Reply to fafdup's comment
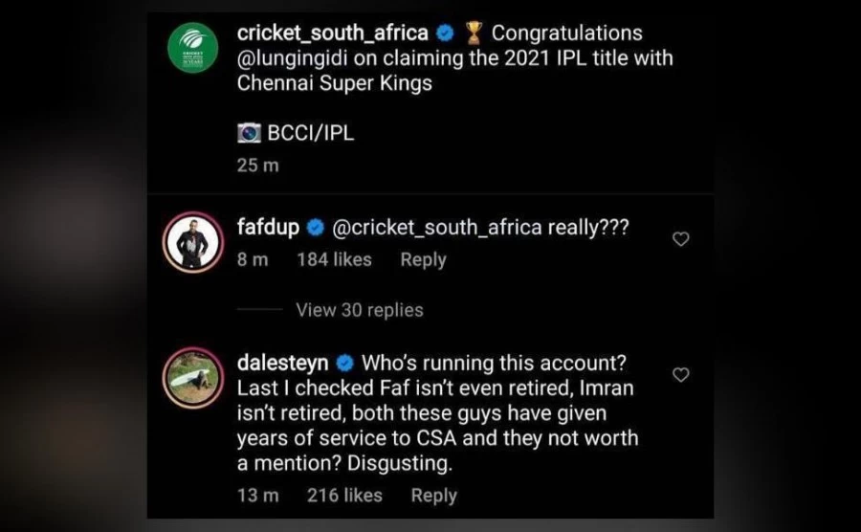The height and width of the screenshot is (532, 861). (423, 259)
